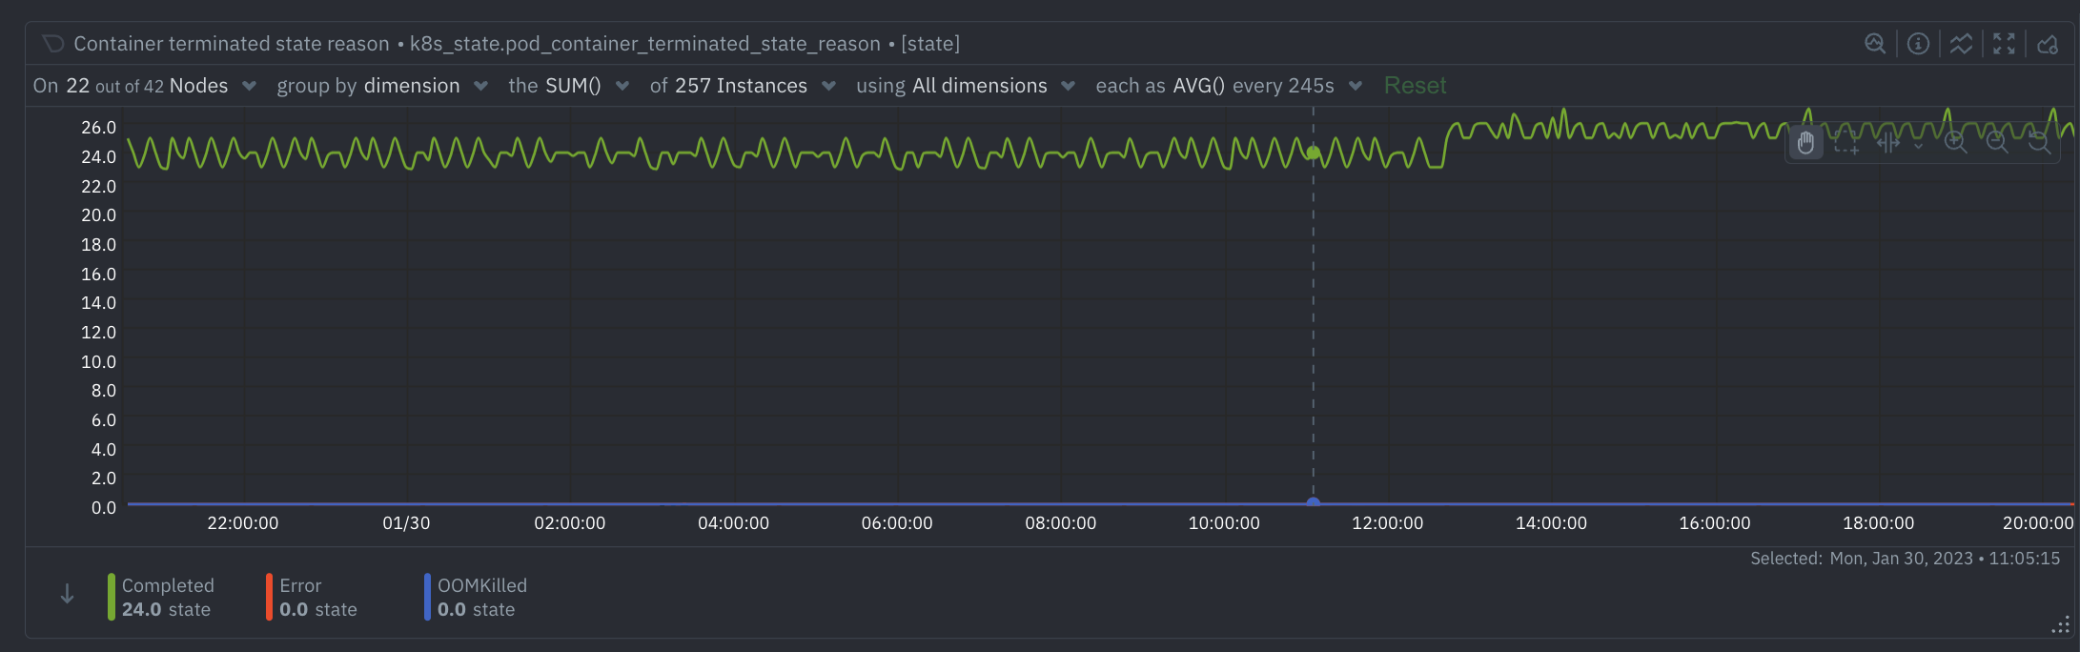Image resolution: width=2080 pixels, height=652 pixels.
Task: Sort legend using the down arrow
Action: [67, 595]
